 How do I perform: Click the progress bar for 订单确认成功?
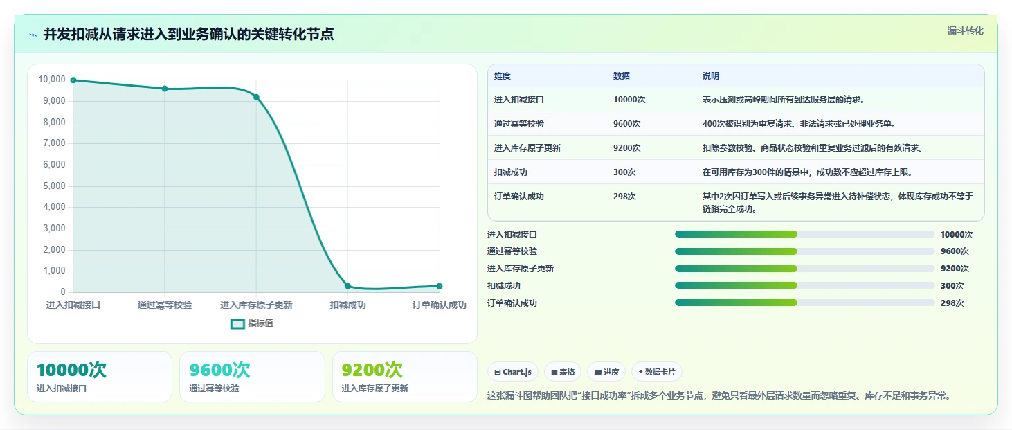click(804, 303)
